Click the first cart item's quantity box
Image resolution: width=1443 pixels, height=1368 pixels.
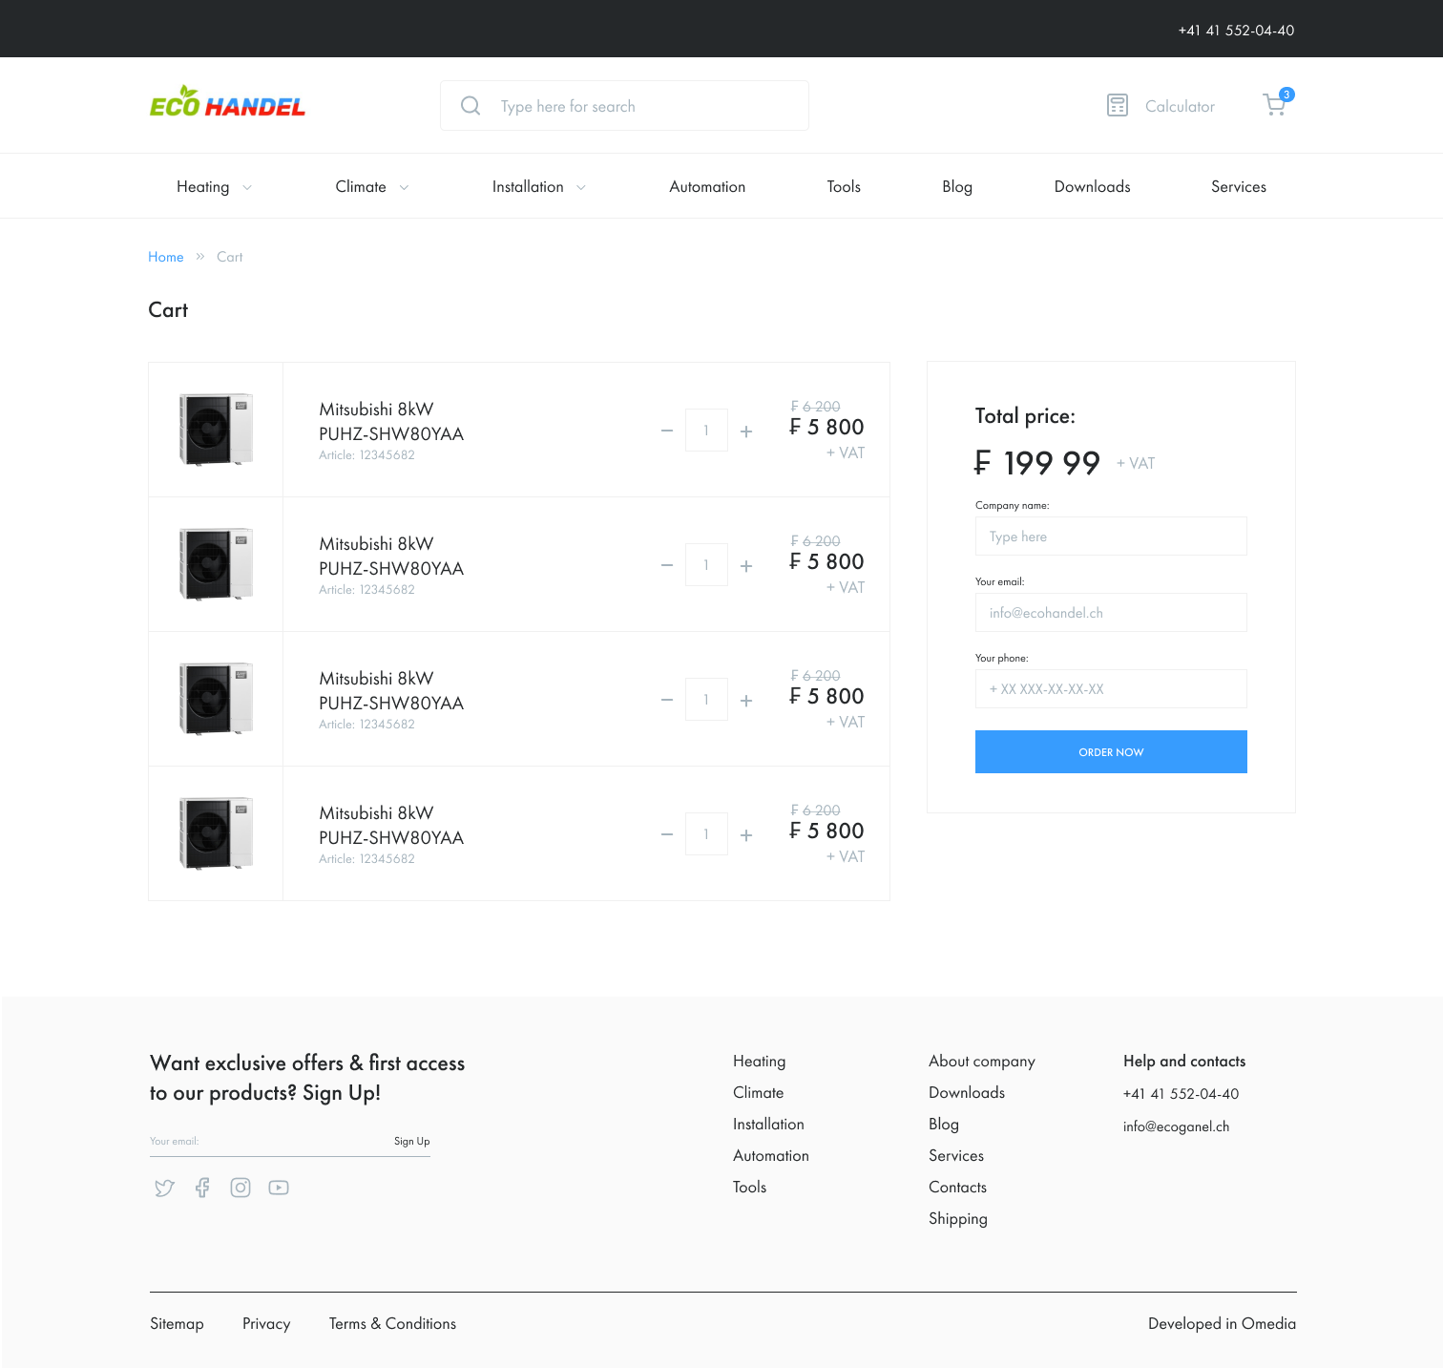tap(706, 431)
